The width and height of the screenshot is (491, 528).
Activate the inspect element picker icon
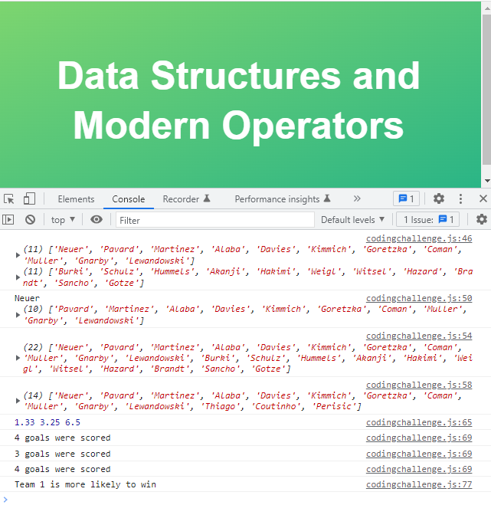[x=9, y=199]
